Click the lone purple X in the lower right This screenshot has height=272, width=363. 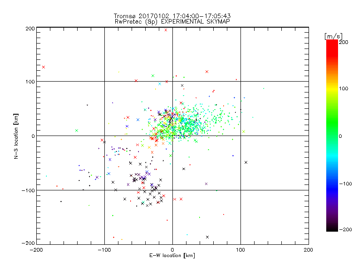pos(206,184)
